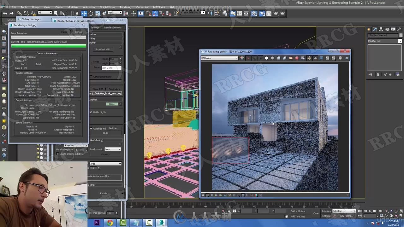Image resolution: width=404 pixels, height=227 pixels.
Task: Toggle Divide shading subdivs checkbox
Action: point(57,154)
